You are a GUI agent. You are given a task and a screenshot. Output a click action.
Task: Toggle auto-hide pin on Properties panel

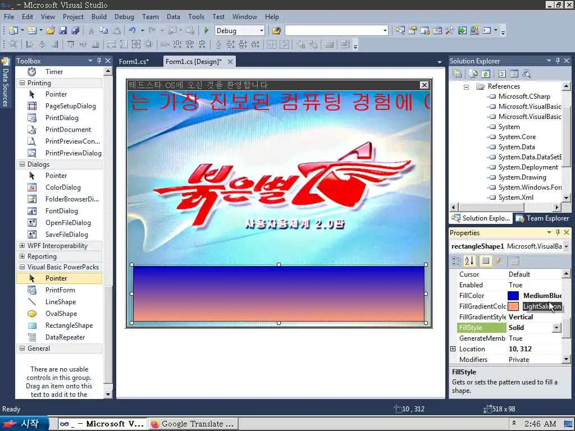coord(558,232)
